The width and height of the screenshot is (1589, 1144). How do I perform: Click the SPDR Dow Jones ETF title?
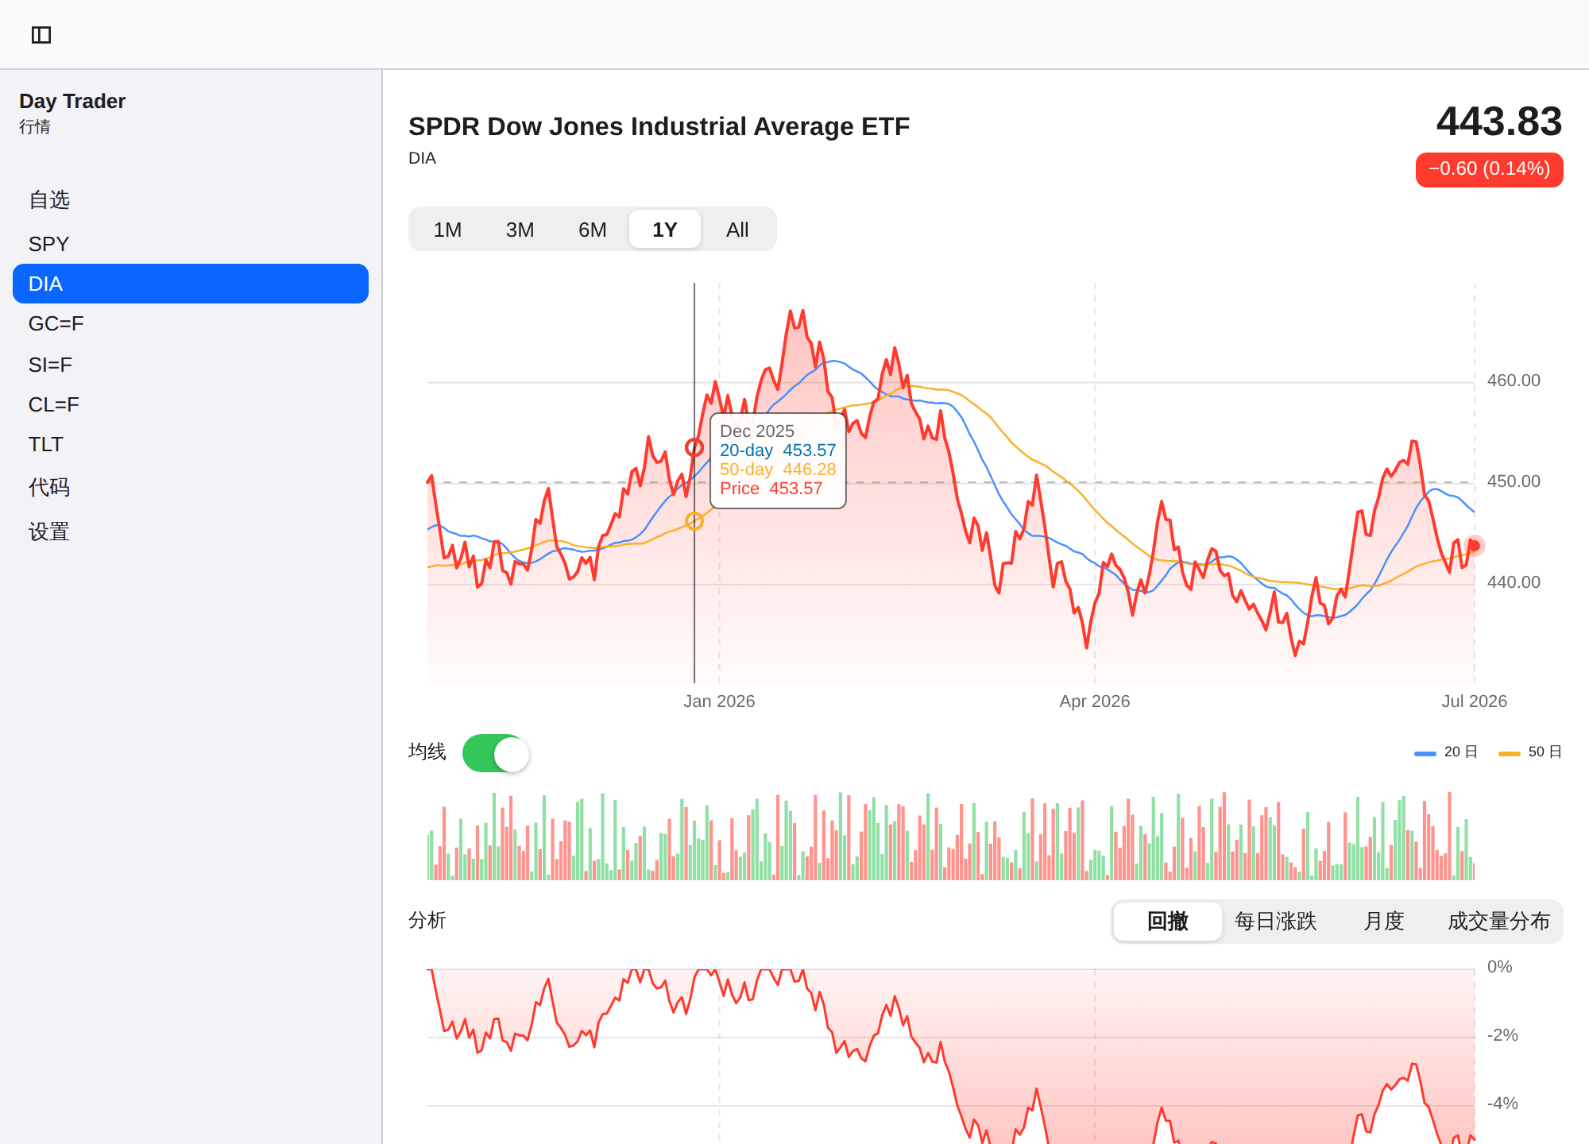[x=659, y=126]
